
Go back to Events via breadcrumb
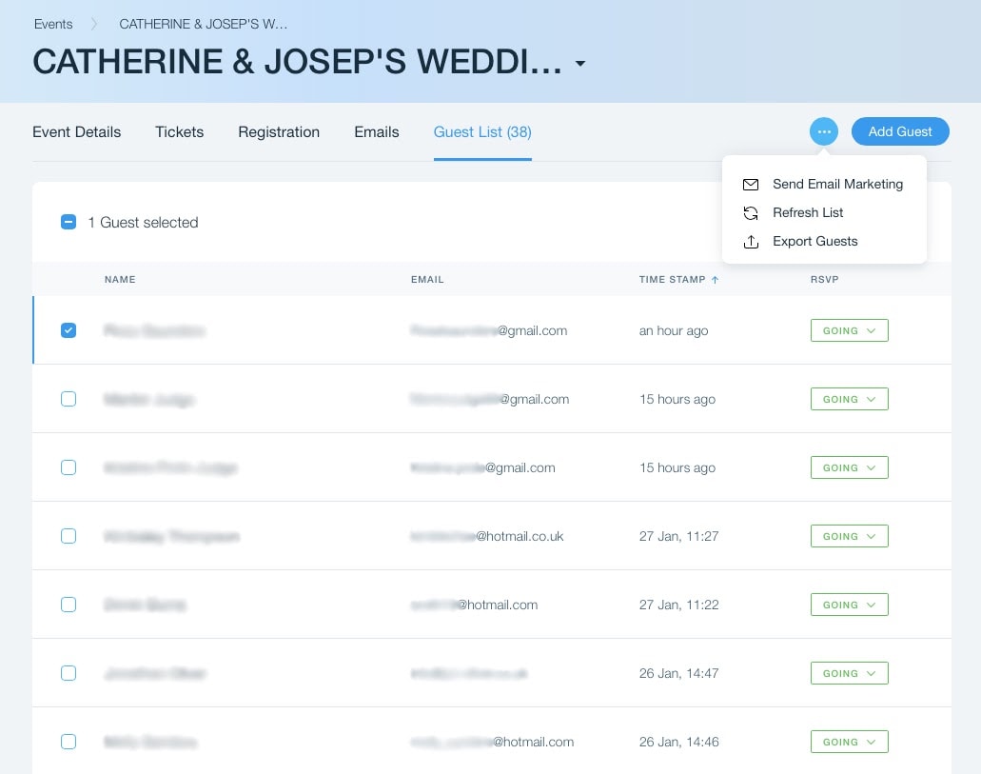[x=53, y=25]
